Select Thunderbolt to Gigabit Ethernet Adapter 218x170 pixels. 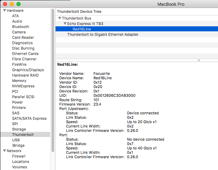(103, 34)
